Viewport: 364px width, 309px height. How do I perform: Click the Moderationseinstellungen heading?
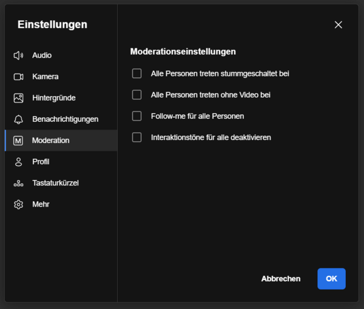click(x=183, y=51)
